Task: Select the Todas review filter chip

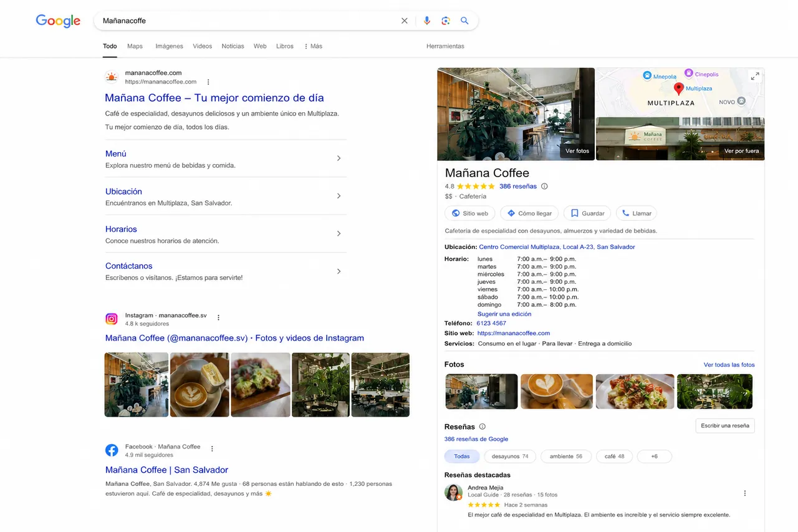Action: click(462, 457)
